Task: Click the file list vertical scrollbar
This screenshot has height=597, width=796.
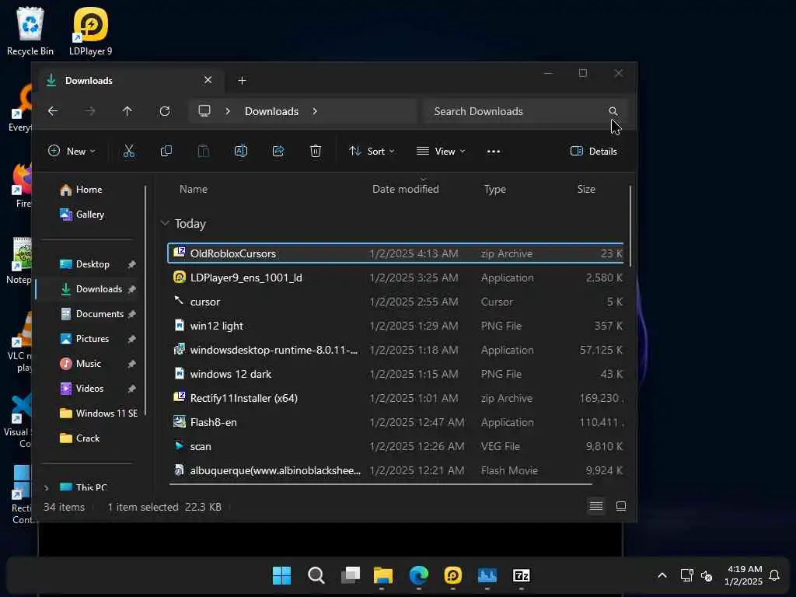Action: (x=630, y=226)
